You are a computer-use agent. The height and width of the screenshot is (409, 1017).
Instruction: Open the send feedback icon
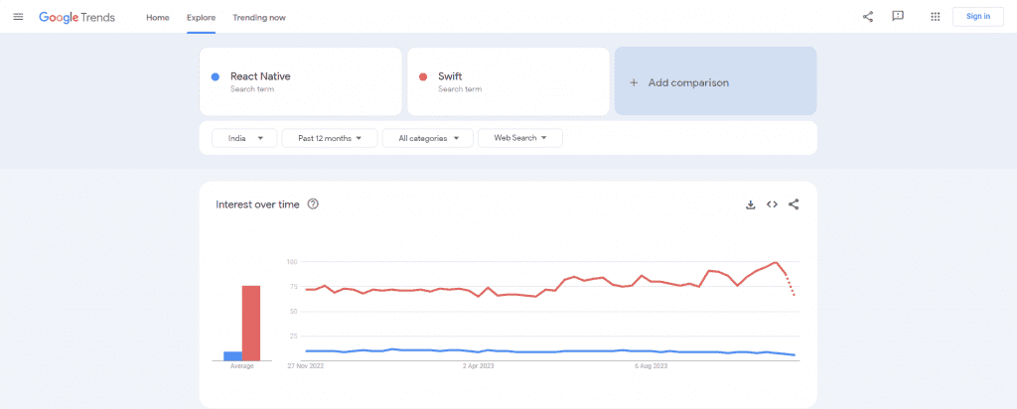pyautogui.click(x=898, y=17)
